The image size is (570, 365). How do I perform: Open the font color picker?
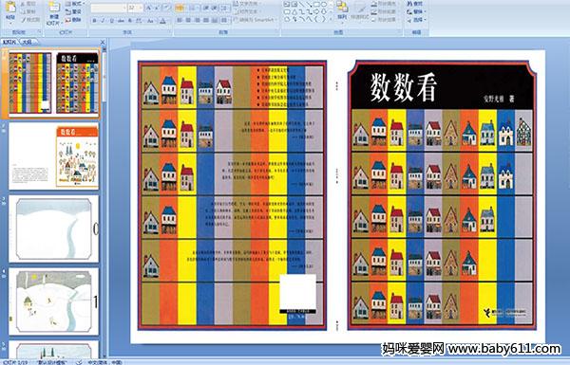click(163, 21)
